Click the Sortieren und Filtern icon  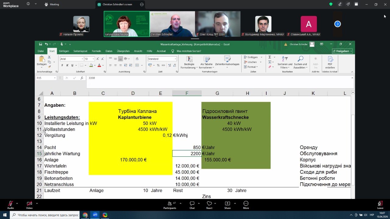point(285,59)
